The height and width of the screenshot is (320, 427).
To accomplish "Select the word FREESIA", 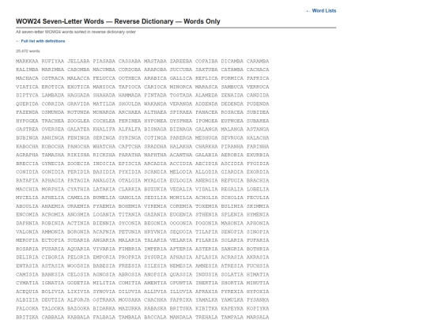I will 130,265.
